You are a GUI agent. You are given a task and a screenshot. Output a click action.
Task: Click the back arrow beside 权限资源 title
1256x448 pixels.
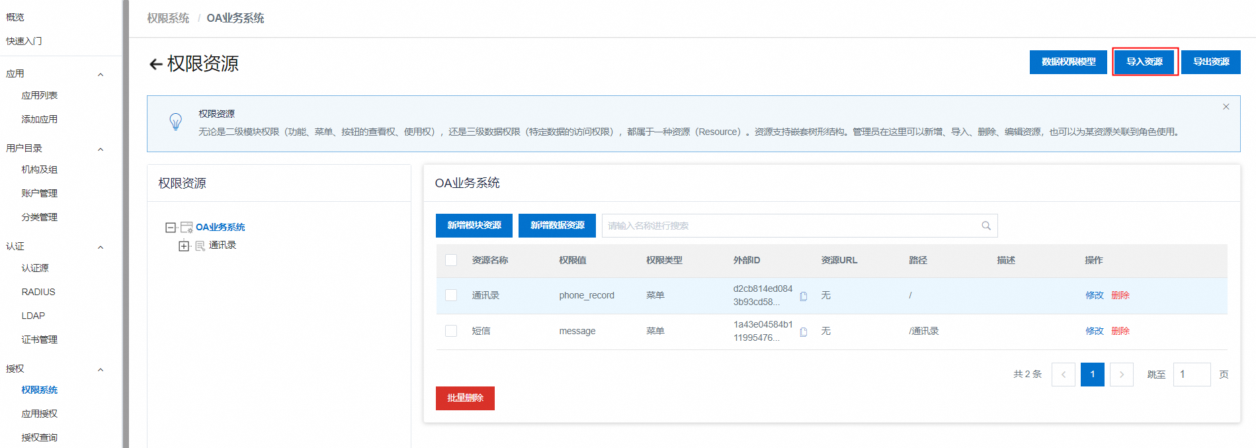click(x=155, y=64)
